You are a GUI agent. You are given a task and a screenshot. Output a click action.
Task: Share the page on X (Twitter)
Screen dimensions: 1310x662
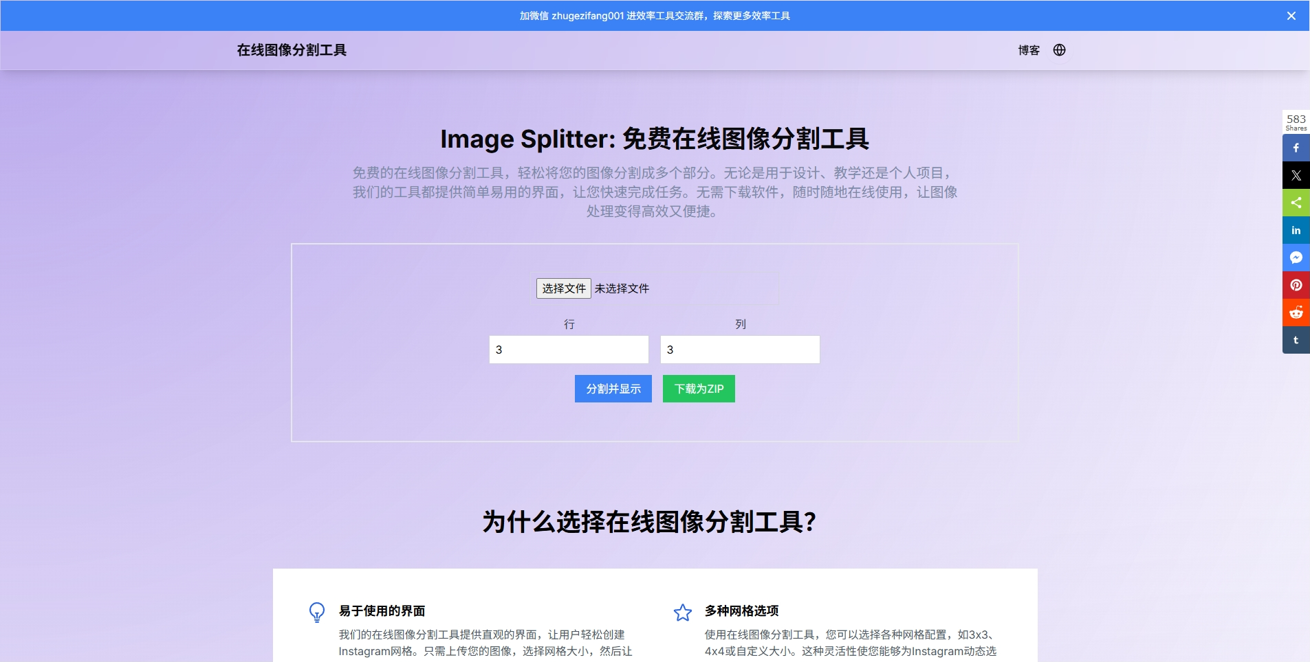tap(1296, 174)
